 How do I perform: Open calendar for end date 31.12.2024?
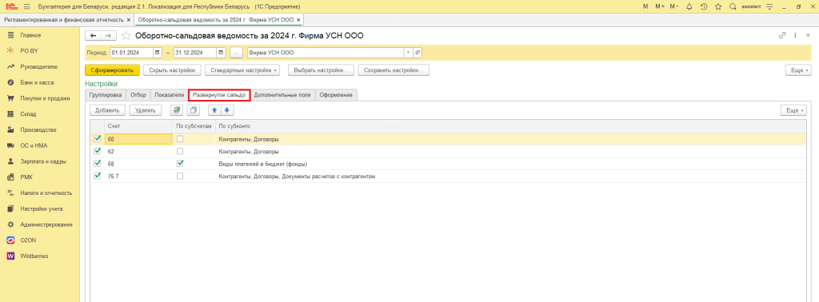221,53
